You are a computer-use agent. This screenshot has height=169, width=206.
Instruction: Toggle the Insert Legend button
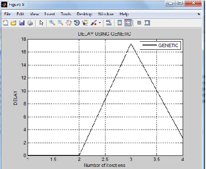tap(128, 23)
